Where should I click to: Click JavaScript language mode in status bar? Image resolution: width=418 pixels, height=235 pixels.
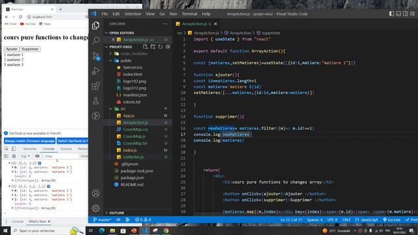pyautogui.click(x=366, y=219)
